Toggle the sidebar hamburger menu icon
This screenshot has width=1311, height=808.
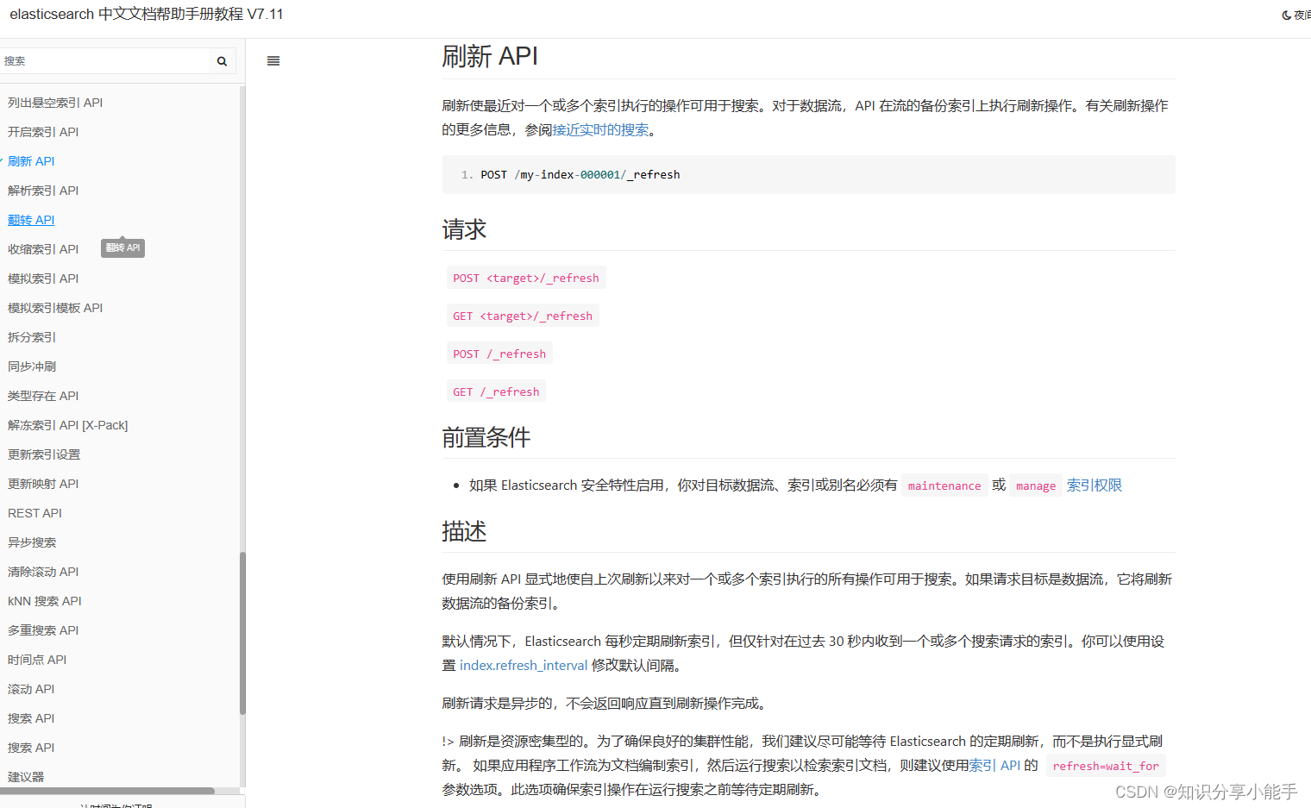(x=273, y=61)
